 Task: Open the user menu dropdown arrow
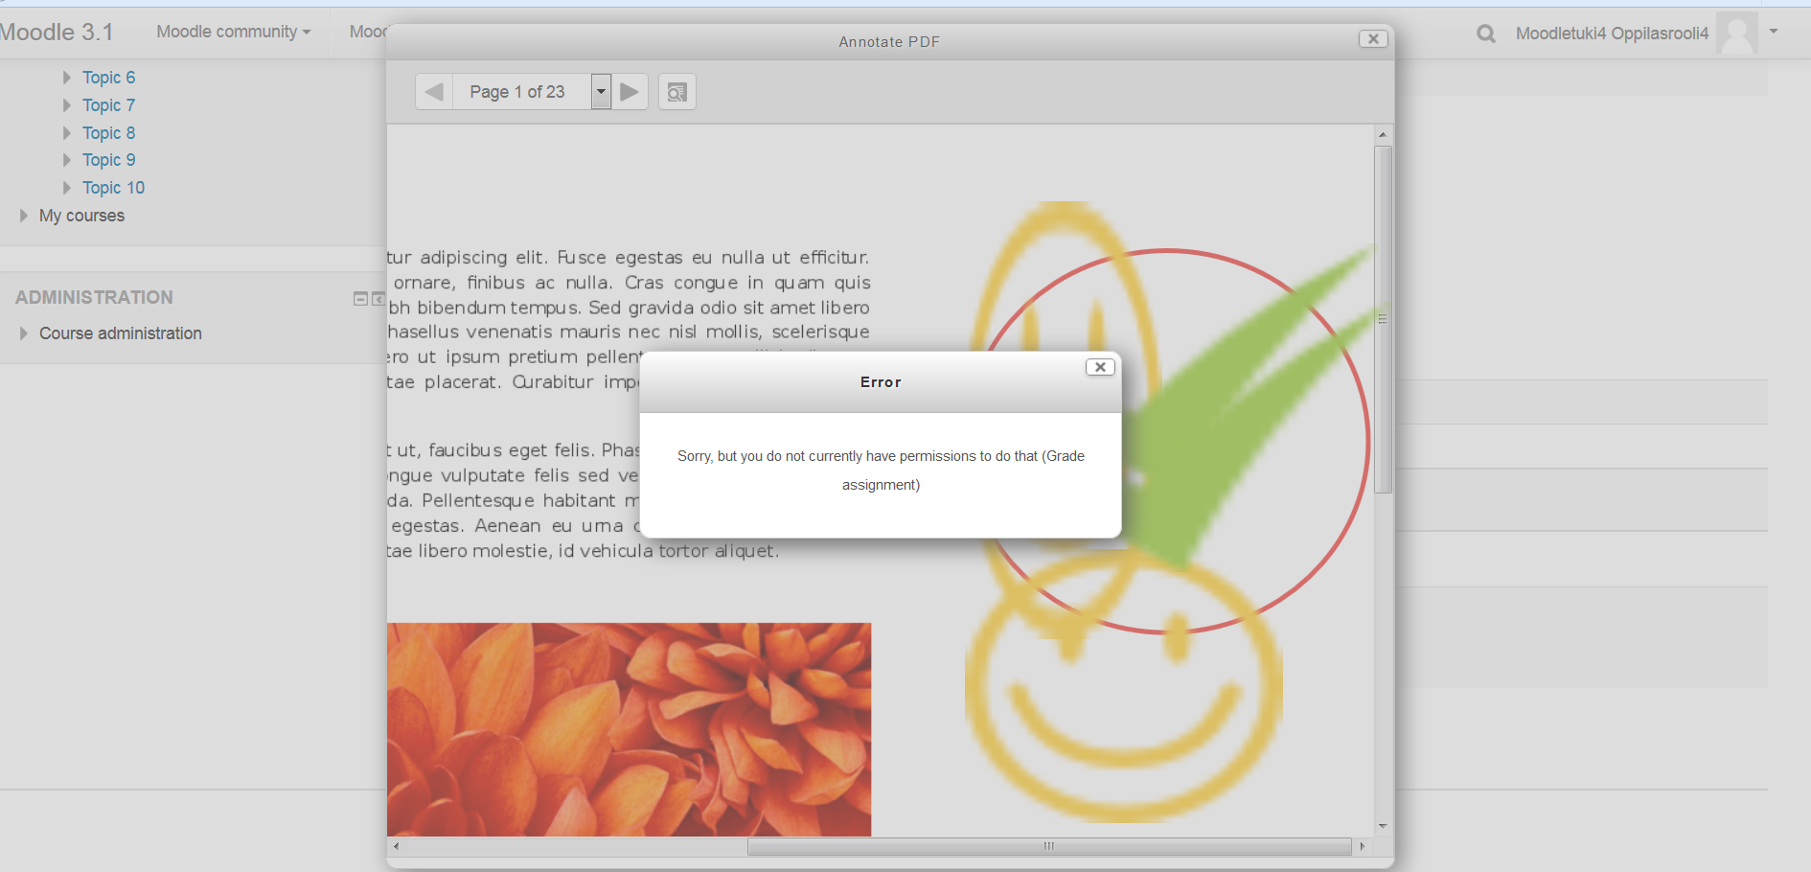click(x=1774, y=32)
